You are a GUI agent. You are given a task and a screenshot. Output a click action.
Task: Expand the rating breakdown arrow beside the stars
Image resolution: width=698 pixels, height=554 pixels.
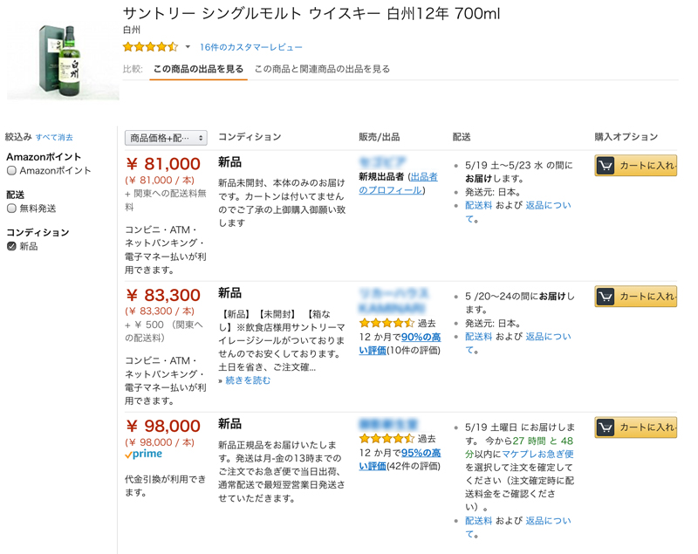pos(188,47)
